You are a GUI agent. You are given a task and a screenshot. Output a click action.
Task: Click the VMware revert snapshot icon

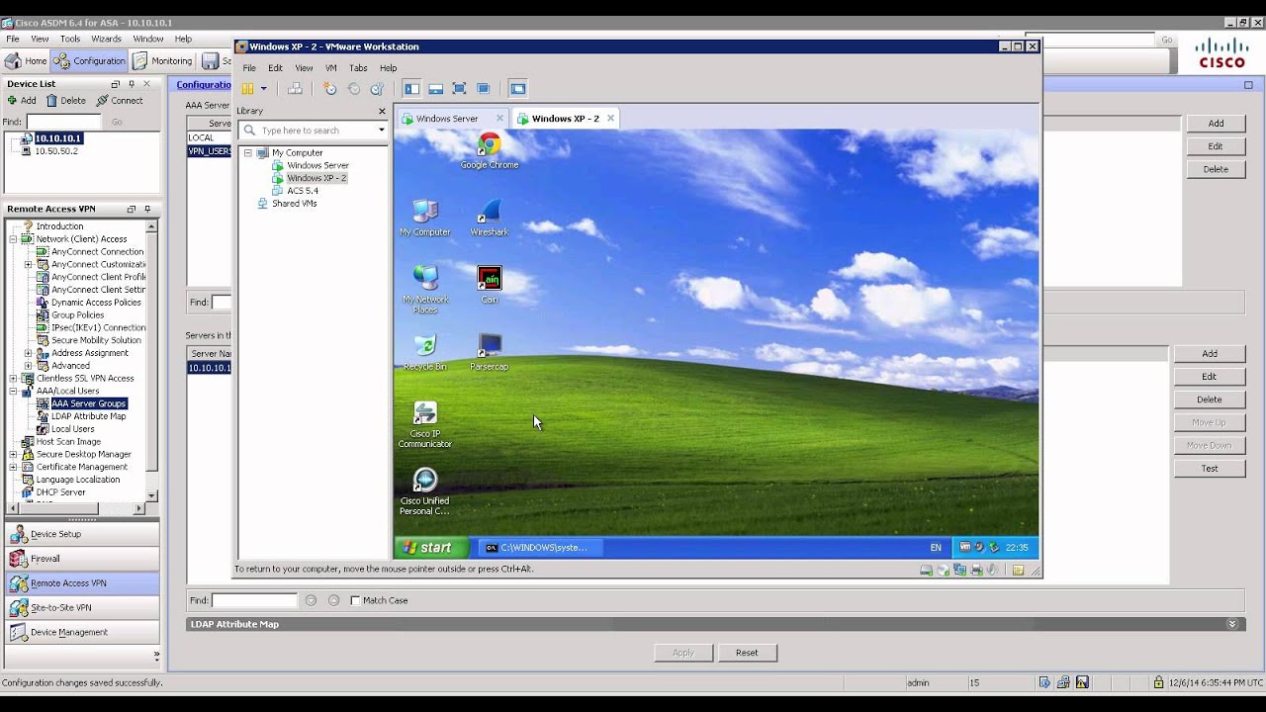pyautogui.click(x=354, y=89)
